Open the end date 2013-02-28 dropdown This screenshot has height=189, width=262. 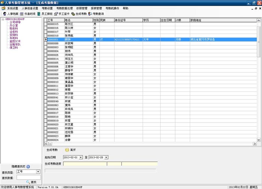click(x=106, y=158)
